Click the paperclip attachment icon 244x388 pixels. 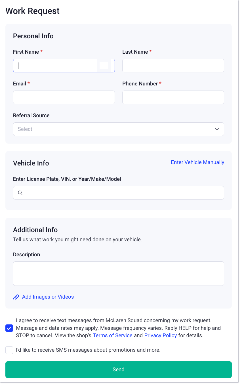point(16,297)
